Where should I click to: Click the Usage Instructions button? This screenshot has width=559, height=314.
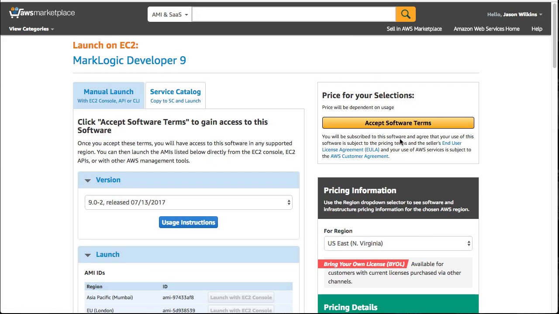tap(188, 222)
